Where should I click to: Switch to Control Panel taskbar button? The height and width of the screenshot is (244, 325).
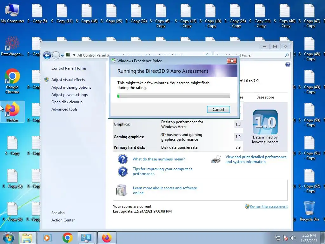coord(86,238)
